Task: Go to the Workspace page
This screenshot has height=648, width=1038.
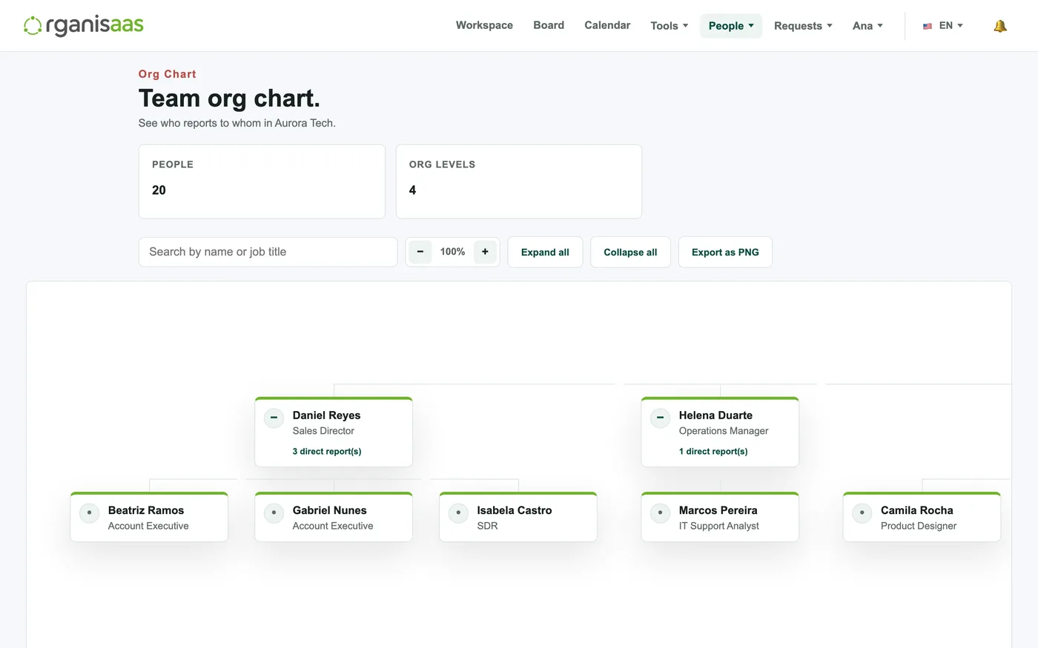Action: (x=484, y=25)
